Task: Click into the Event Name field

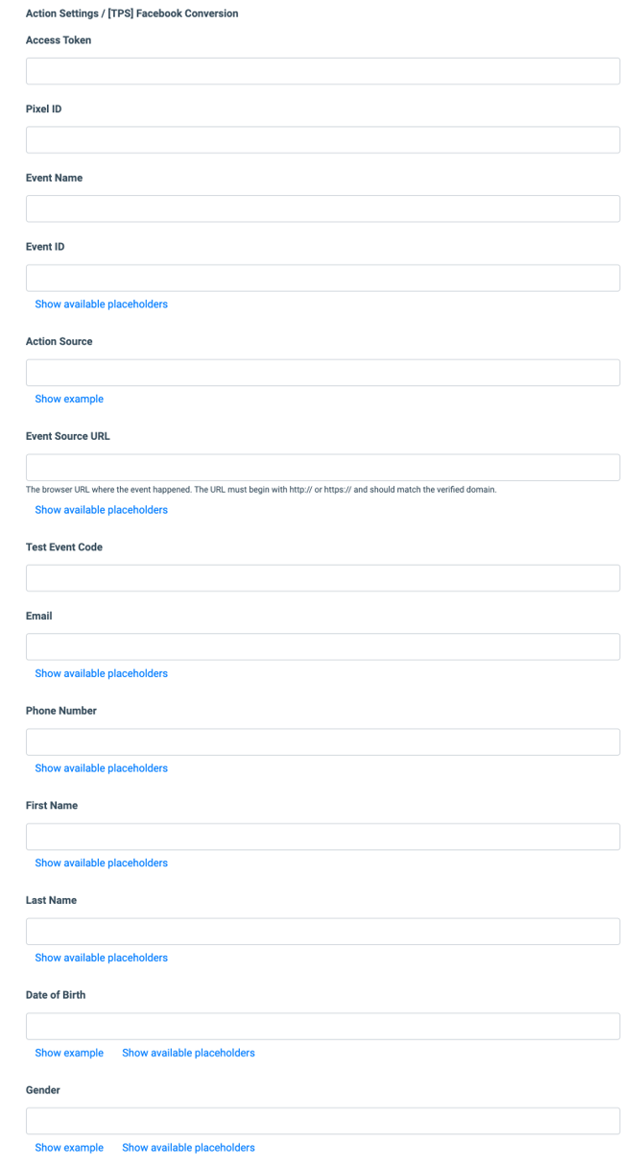Action: click(322, 208)
